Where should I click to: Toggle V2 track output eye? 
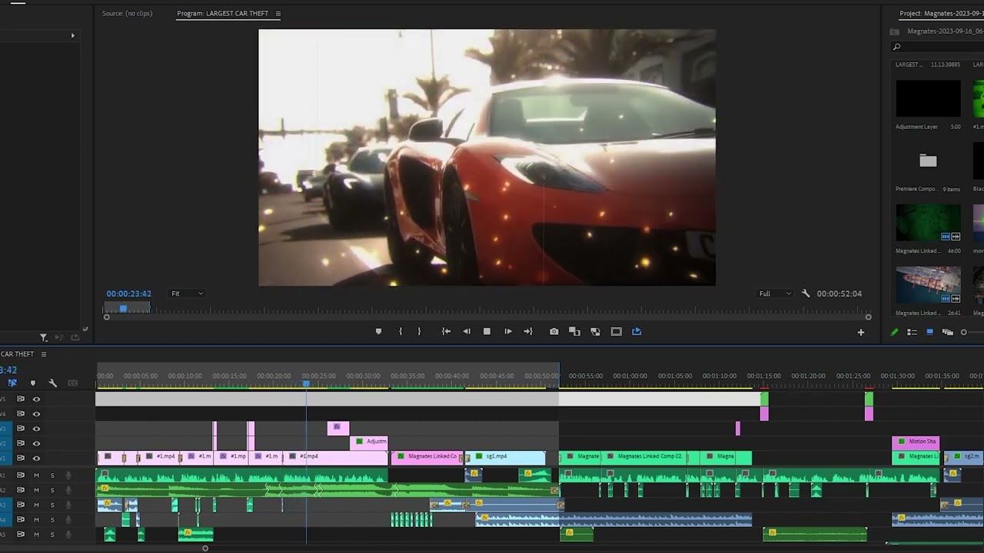pos(36,443)
